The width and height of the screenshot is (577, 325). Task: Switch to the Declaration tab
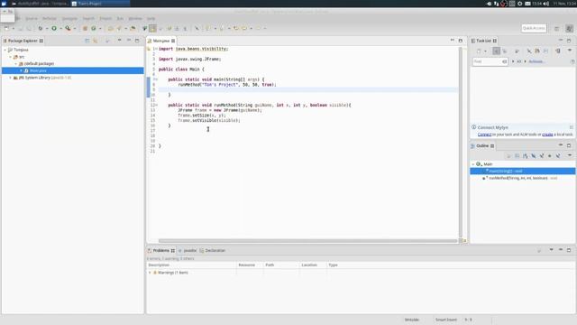tap(213, 251)
